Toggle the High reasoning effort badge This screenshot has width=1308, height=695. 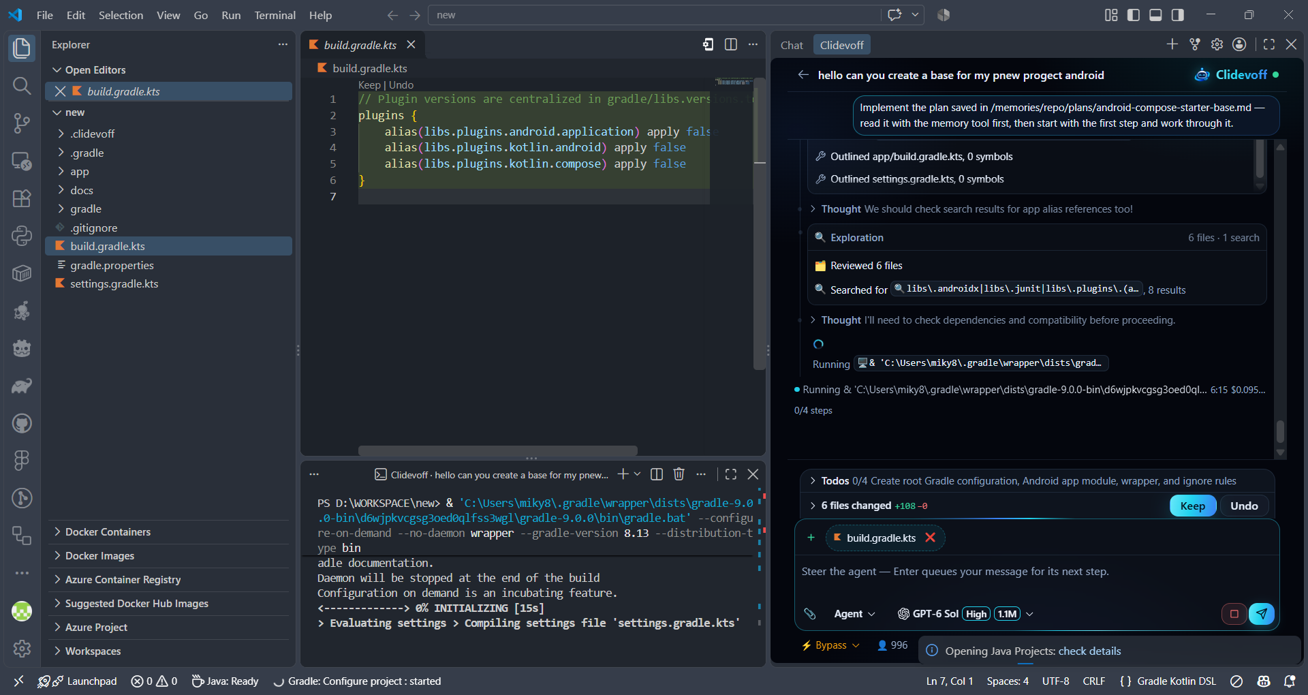[976, 614]
